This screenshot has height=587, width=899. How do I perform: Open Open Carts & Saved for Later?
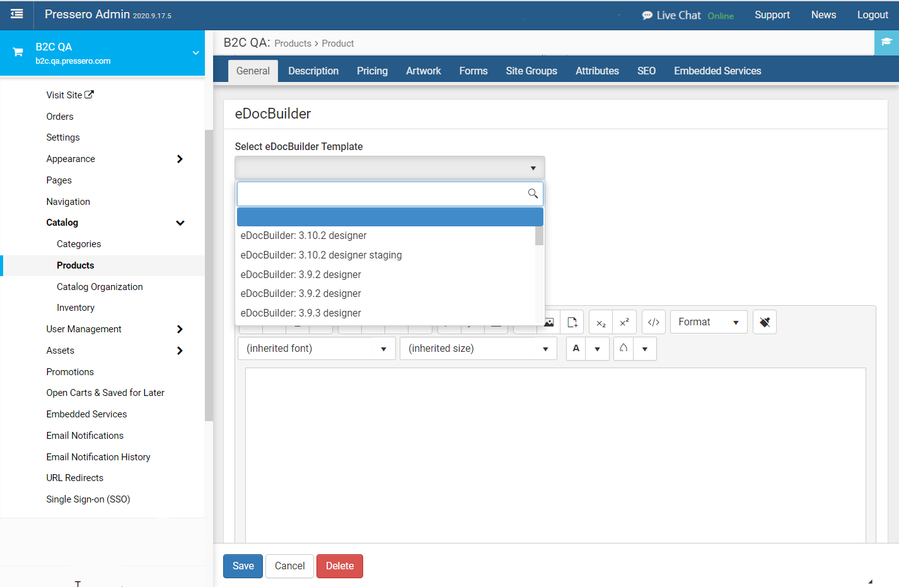point(105,393)
